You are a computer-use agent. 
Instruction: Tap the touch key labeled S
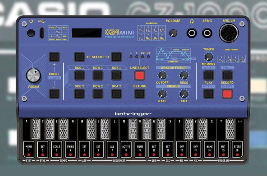pos(170,129)
